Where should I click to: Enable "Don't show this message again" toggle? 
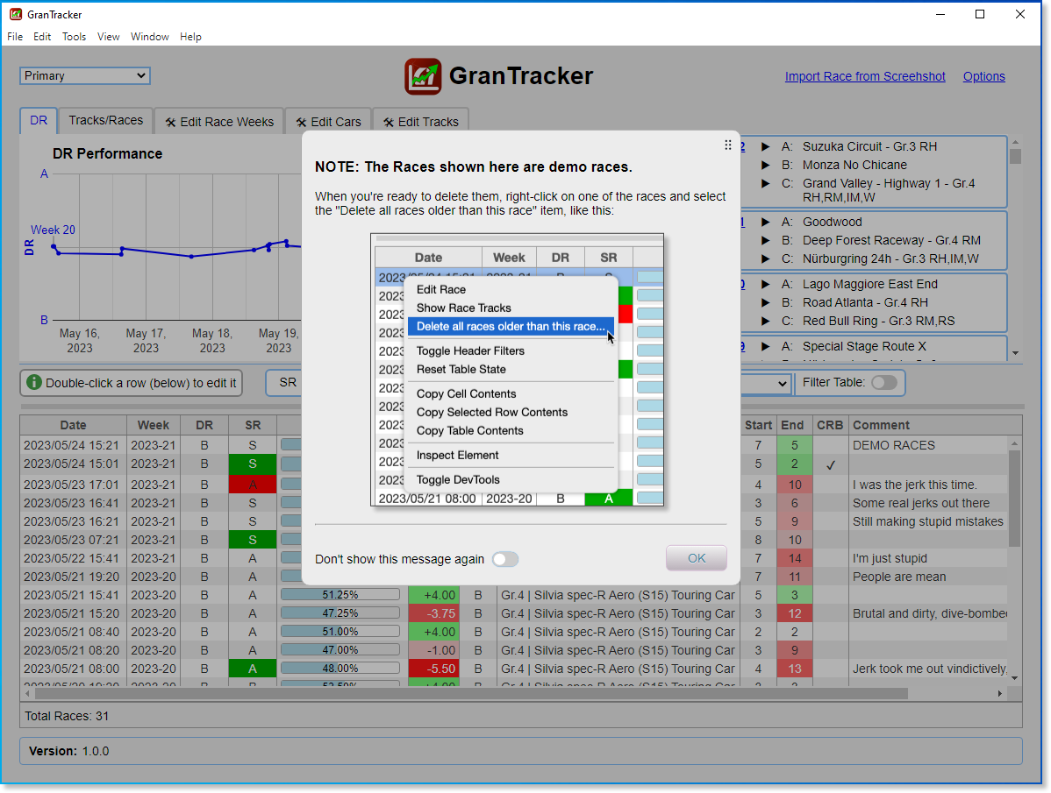click(505, 559)
